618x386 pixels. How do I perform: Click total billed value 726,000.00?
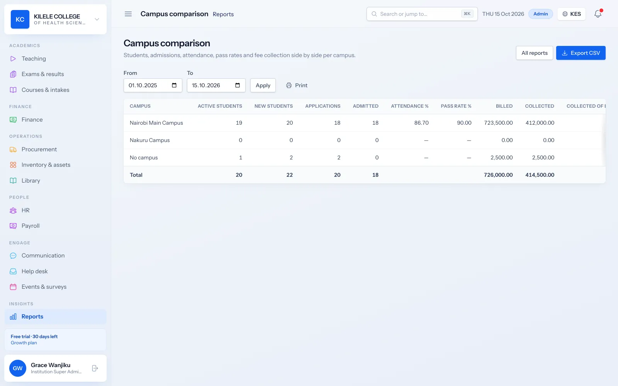point(498,175)
